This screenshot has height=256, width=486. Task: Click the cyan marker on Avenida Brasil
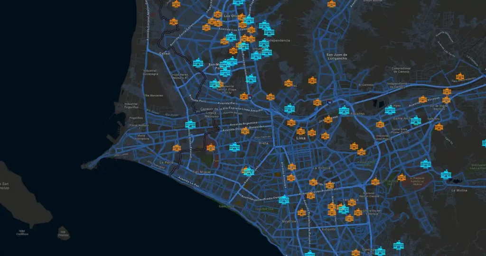(x=248, y=171)
